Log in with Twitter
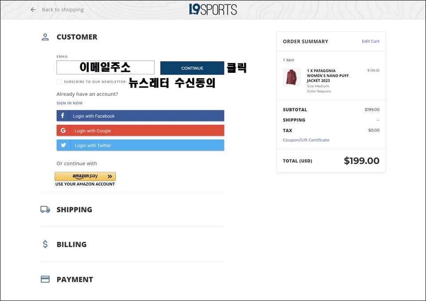This screenshot has width=426, height=301. pyautogui.click(x=140, y=145)
